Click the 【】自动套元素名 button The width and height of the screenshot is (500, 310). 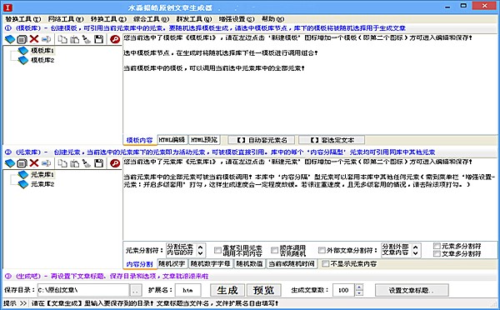262,140
